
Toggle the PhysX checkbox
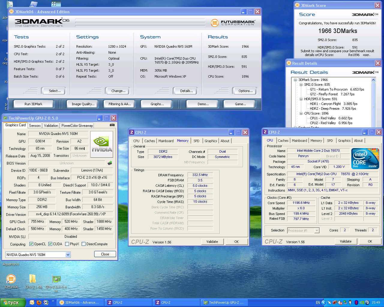(x=67, y=244)
